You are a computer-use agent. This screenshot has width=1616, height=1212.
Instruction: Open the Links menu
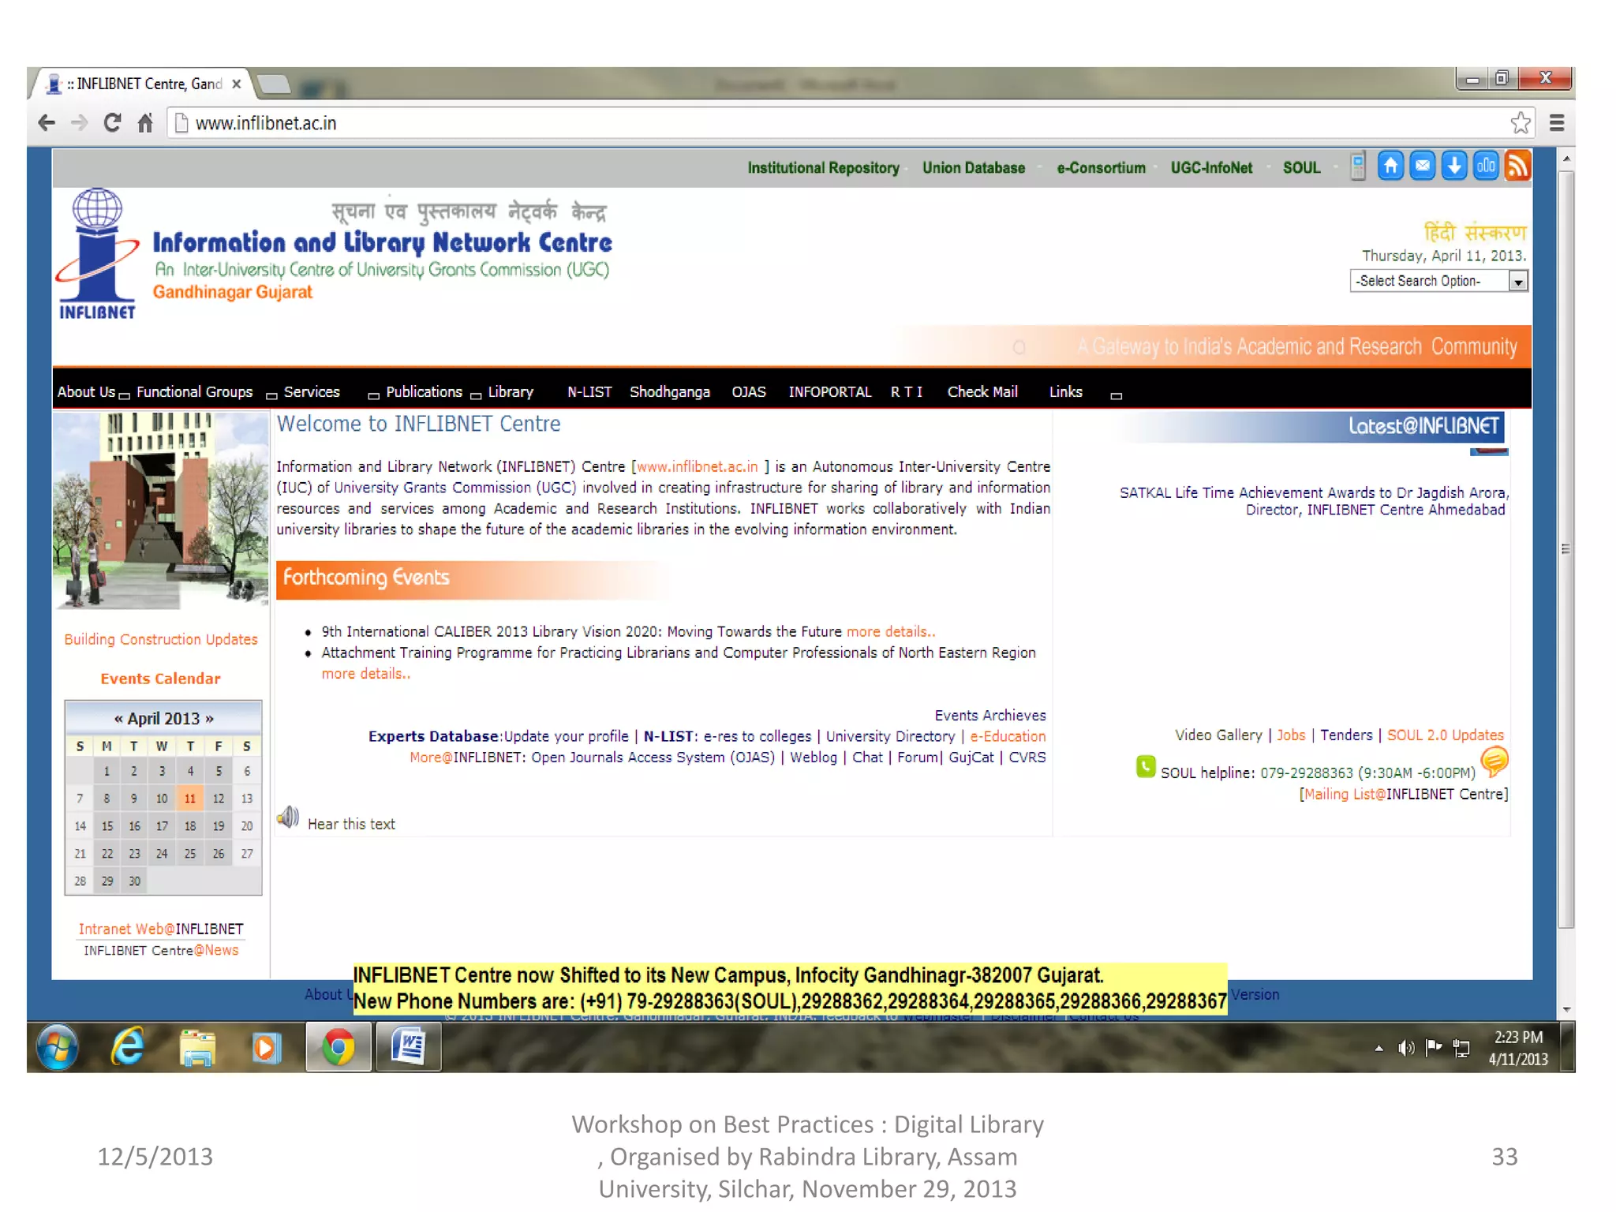pos(1066,392)
